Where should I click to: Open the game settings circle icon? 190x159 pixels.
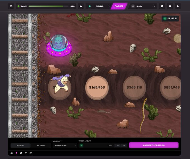(21, 153)
